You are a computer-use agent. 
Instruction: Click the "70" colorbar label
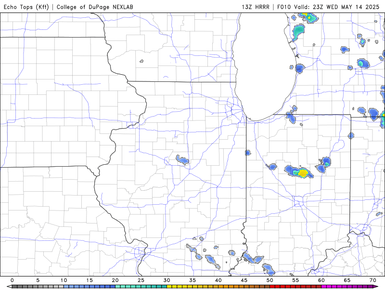pyautogui.click(x=373, y=280)
